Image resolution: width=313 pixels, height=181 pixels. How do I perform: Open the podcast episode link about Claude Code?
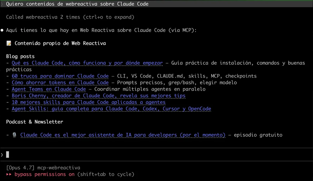coord(123,135)
